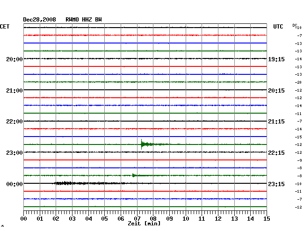
Task: Click minute 15 on the time axis
Action: coord(267,218)
